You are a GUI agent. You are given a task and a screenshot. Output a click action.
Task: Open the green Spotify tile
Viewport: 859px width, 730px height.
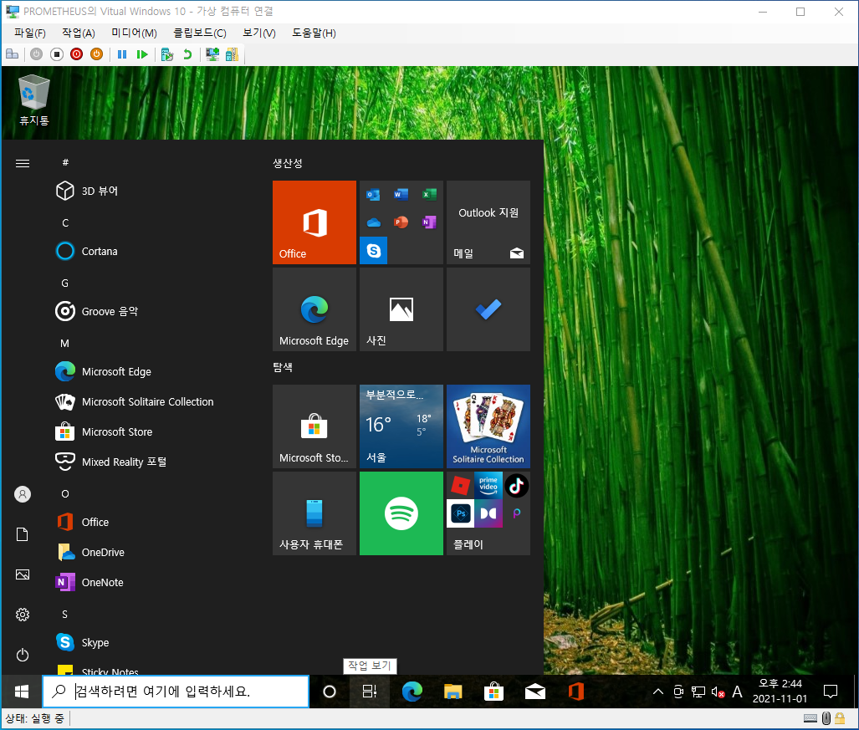(x=401, y=513)
